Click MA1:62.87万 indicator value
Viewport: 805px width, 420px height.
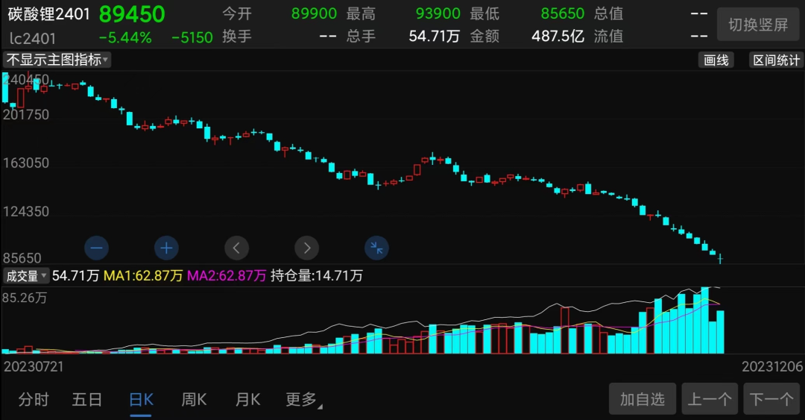(143, 276)
